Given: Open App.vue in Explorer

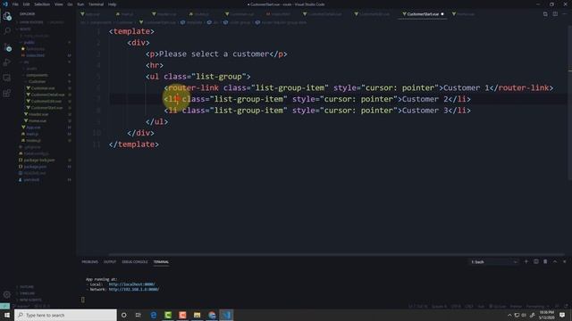Looking at the screenshot, I should point(33,128).
